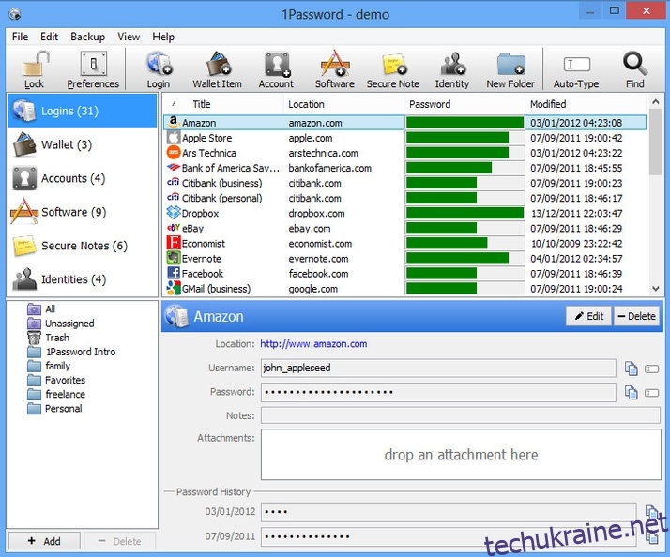Auto-type the username field value

651,369
